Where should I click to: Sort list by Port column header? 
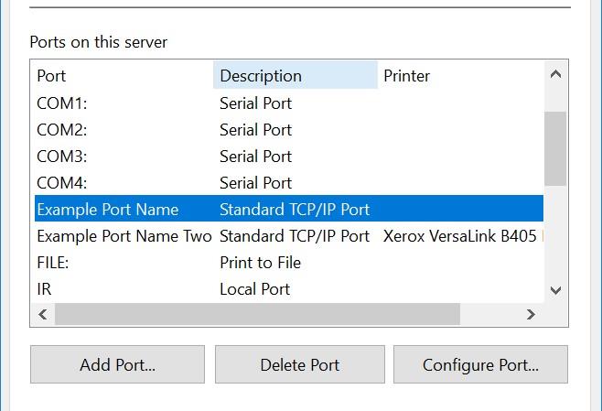pos(123,76)
